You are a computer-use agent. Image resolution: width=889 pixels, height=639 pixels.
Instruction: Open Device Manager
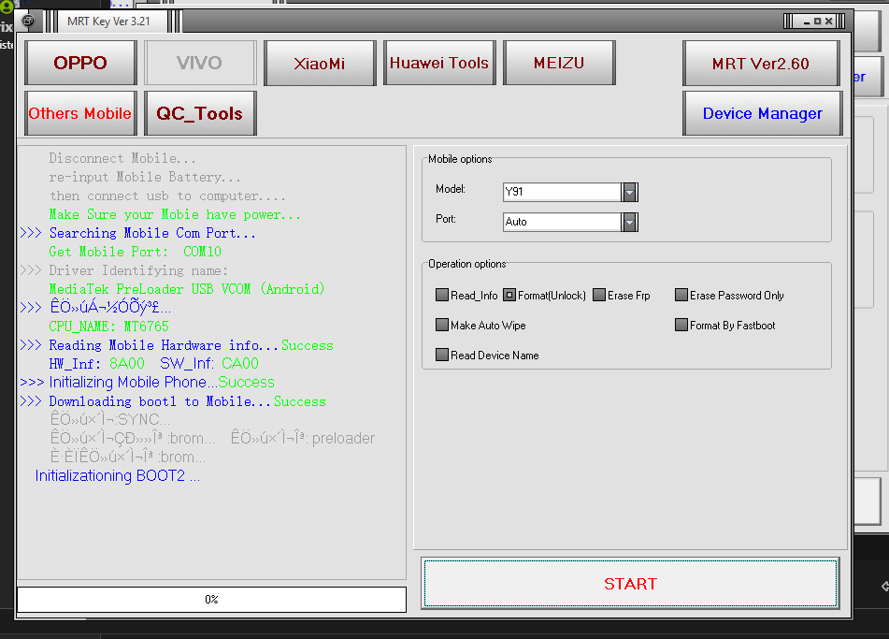[762, 113]
